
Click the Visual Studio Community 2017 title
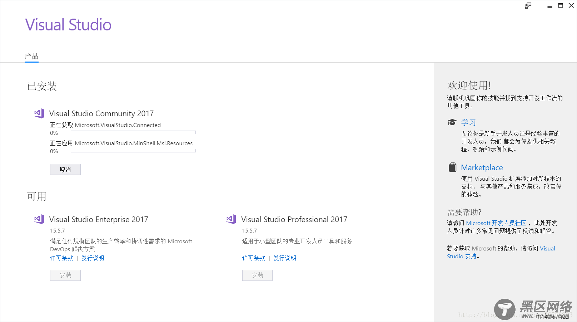coord(101,113)
